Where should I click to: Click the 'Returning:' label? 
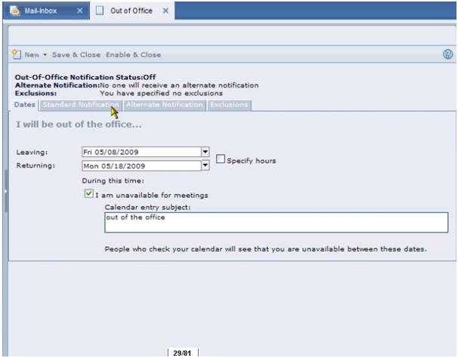pyautogui.click(x=36, y=165)
